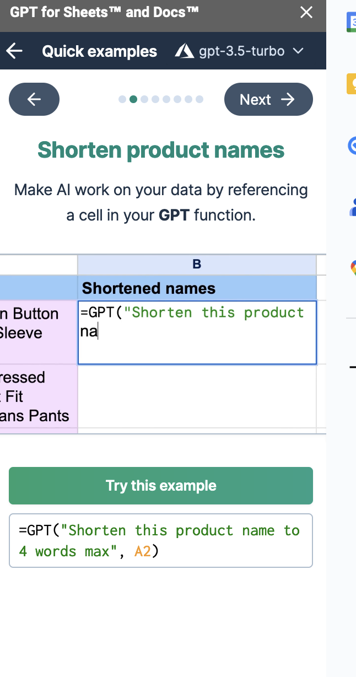Open Google Tasks from the side panel
This screenshot has width=356, height=677.
(x=352, y=146)
